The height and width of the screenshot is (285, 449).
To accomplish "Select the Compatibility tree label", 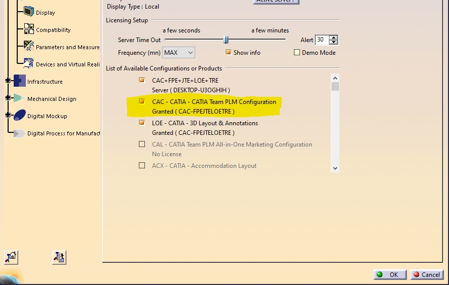I will point(53,30).
